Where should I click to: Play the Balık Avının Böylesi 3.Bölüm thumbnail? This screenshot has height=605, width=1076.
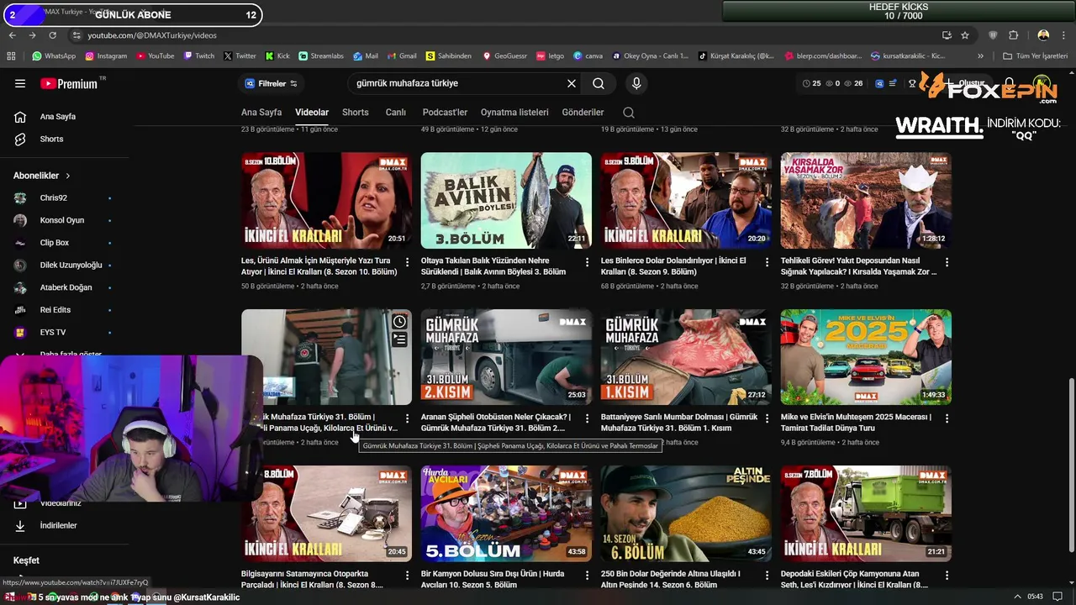point(506,200)
